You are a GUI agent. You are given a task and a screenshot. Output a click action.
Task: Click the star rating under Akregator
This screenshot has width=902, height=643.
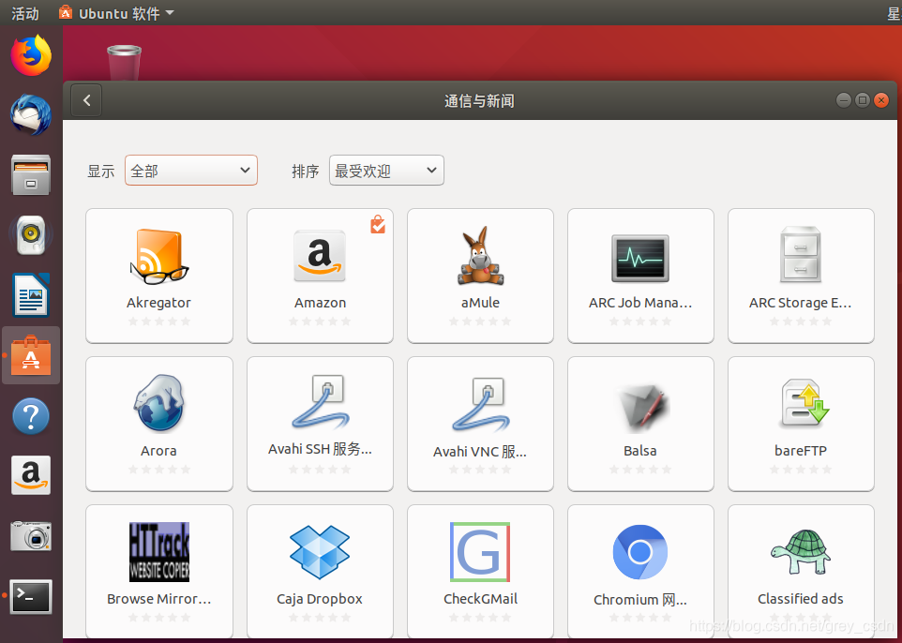[x=158, y=321]
